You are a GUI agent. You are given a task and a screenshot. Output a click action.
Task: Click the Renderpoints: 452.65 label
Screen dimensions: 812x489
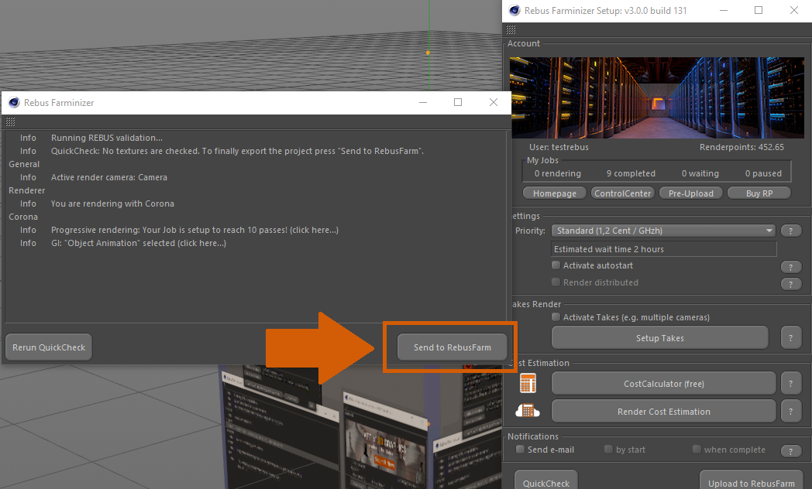tap(741, 147)
